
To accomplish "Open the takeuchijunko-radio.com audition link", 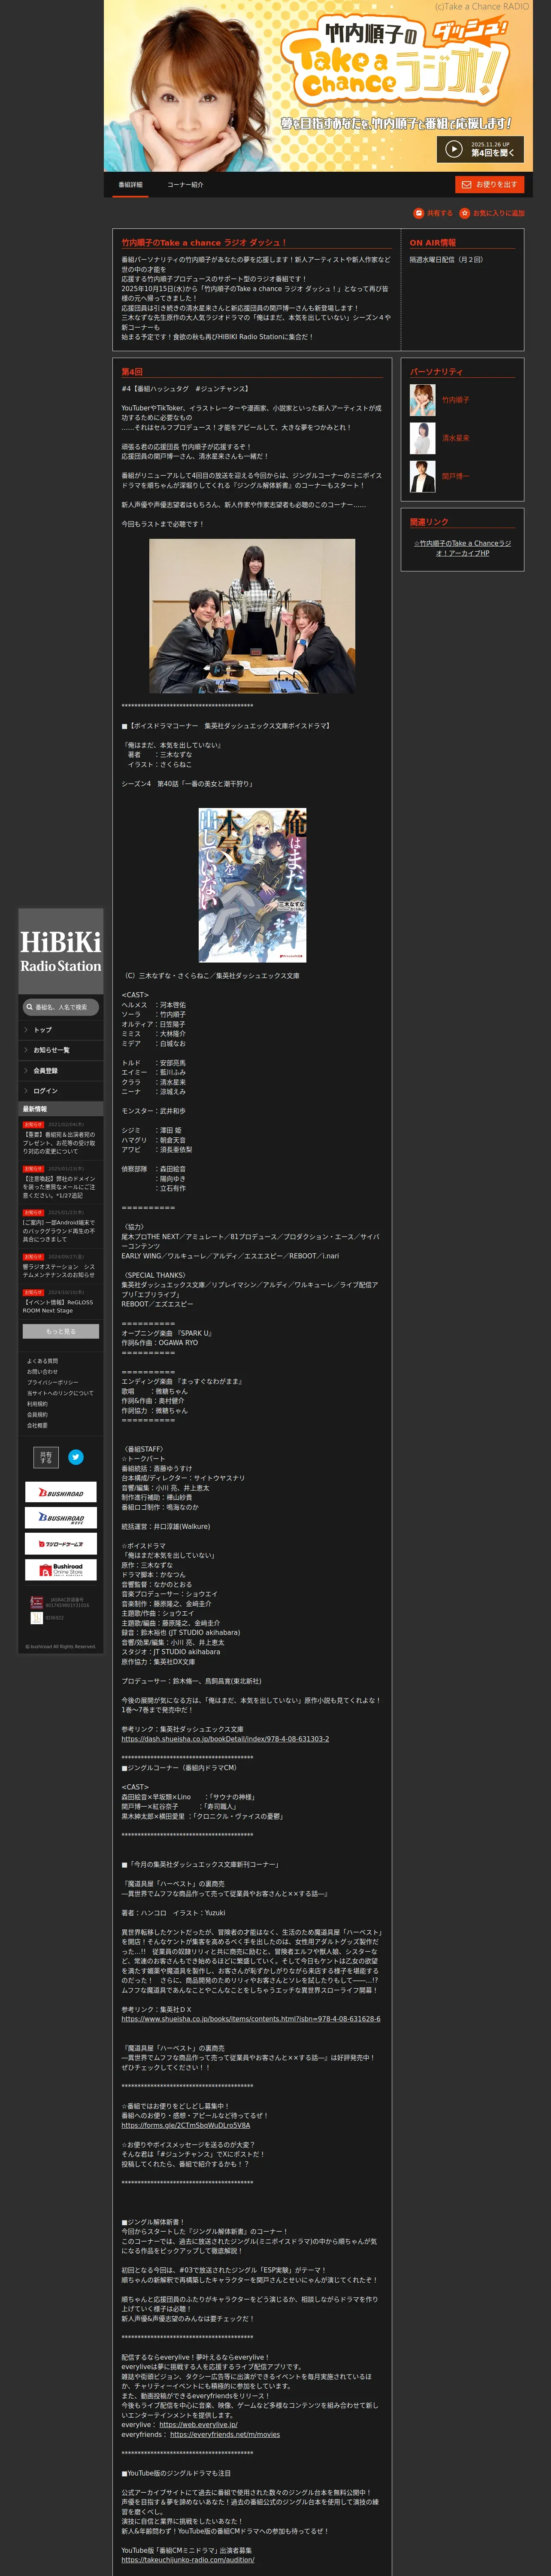I will 188,2560.
